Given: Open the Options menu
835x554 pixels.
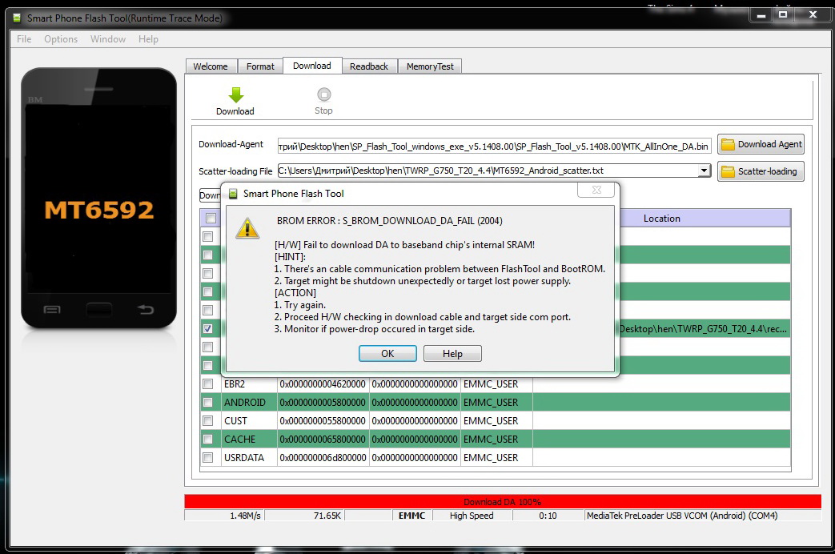Looking at the screenshot, I should coord(61,39).
